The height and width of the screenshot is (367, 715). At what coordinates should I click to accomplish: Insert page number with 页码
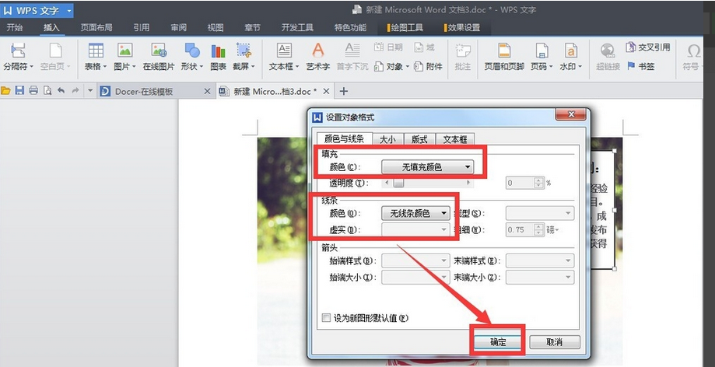tap(542, 57)
